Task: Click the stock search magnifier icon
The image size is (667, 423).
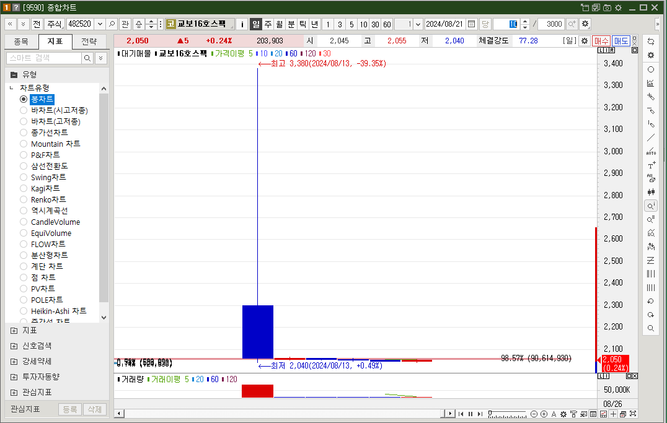Action: pyautogui.click(x=112, y=24)
